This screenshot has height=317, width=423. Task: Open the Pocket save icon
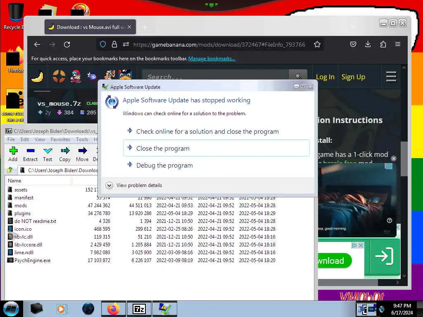pyautogui.click(x=353, y=44)
